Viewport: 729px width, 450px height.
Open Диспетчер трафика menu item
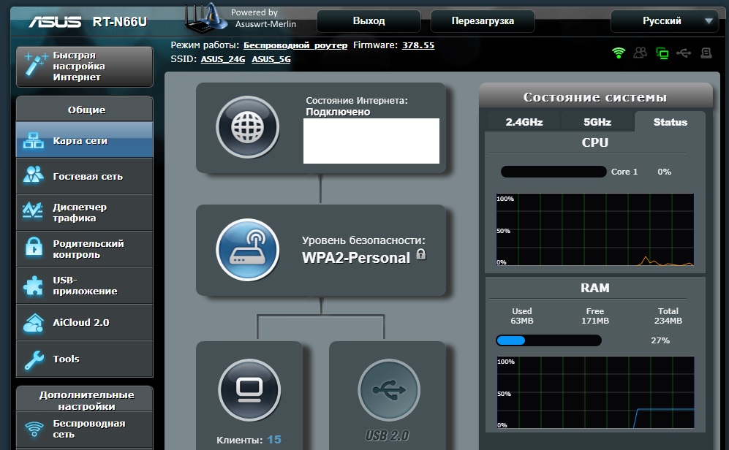[85, 213]
